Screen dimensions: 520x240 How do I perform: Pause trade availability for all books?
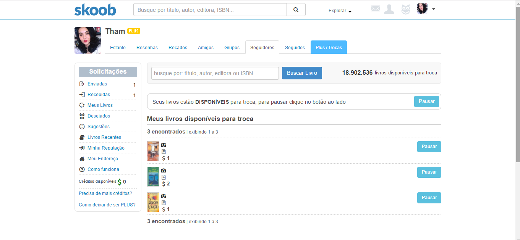point(426,101)
